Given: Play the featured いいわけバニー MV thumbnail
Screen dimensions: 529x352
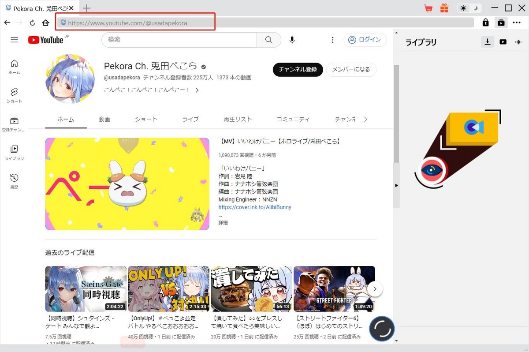Looking at the screenshot, I should click(x=127, y=184).
